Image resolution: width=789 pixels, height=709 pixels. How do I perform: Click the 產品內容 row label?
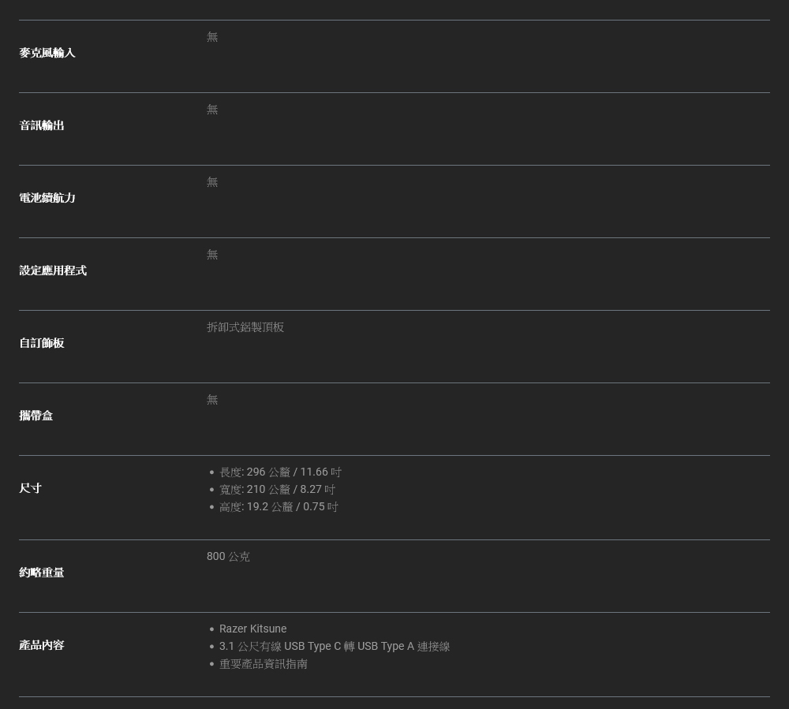coord(42,645)
